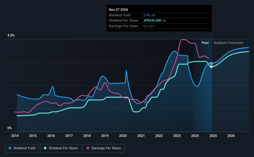
Task: Click the JP¥245.000 dividend per share value
Action: tap(152, 21)
